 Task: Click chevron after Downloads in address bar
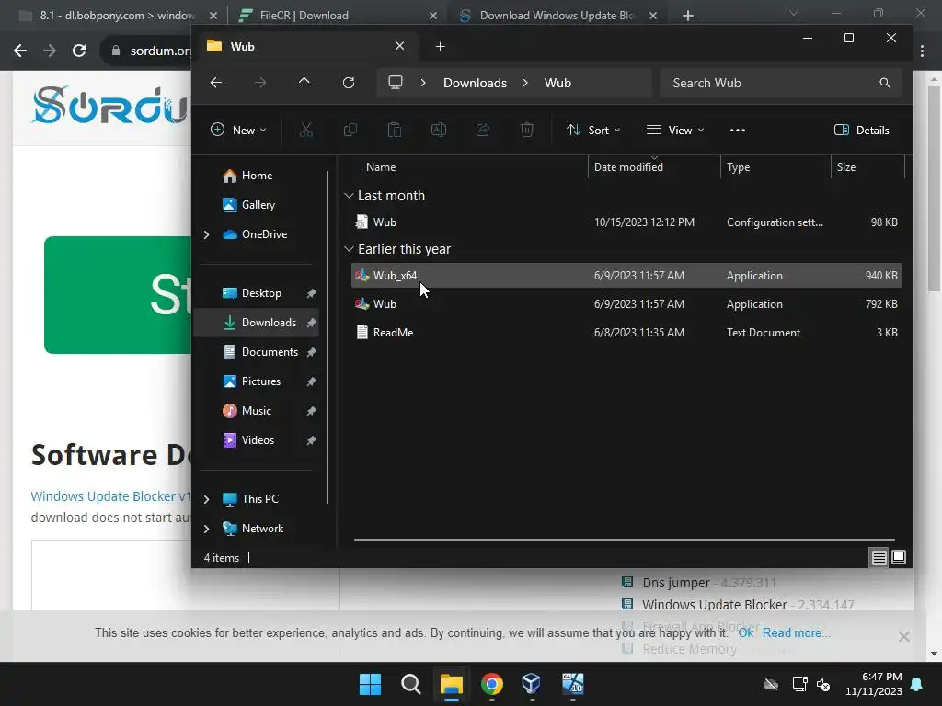click(525, 83)
